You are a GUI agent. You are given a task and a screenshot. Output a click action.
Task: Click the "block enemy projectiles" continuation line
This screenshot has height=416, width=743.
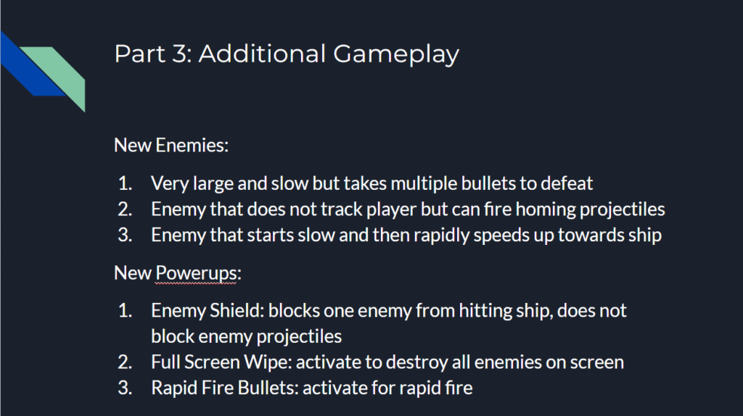(x=246, y=336)
